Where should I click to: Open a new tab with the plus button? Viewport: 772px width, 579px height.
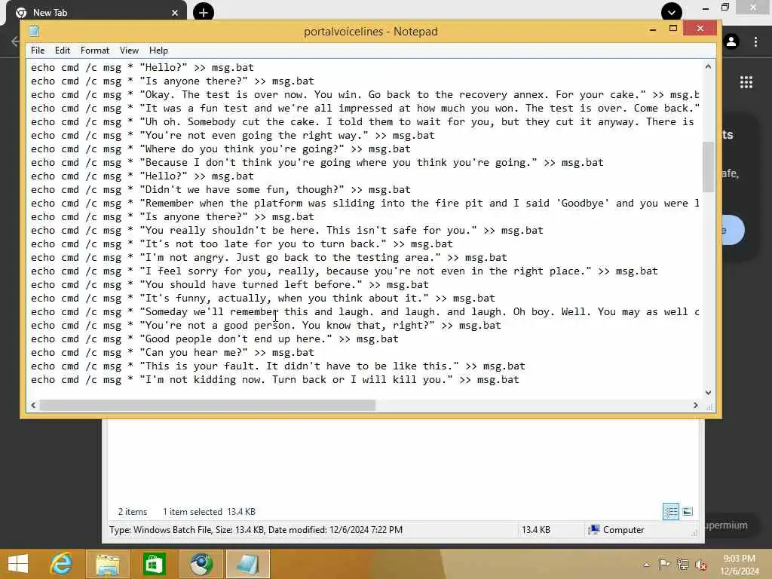tap(204, 12)
